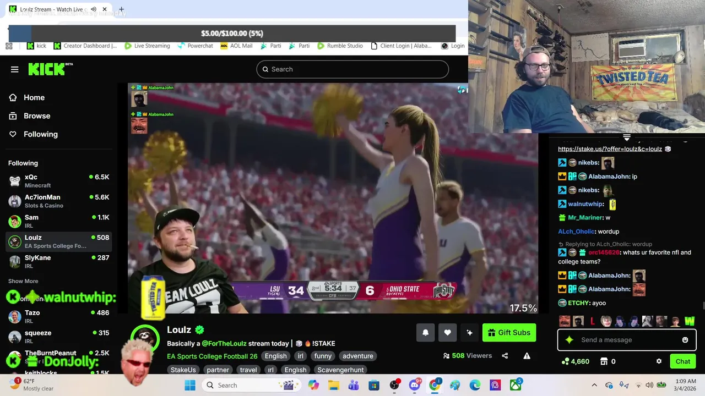Open the Rumble Studio bookmark
705x396 pixels.
coord(340,46)
